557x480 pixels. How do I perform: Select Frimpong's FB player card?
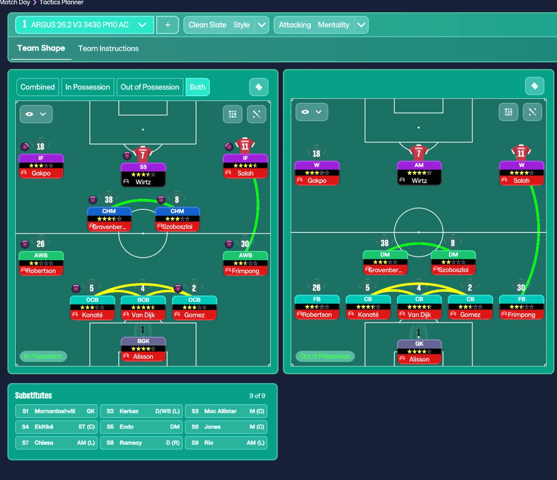point(522,307)
